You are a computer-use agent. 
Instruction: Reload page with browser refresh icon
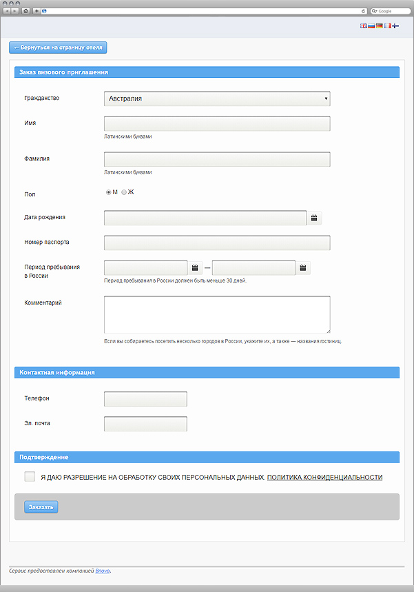tap(364, 11)
